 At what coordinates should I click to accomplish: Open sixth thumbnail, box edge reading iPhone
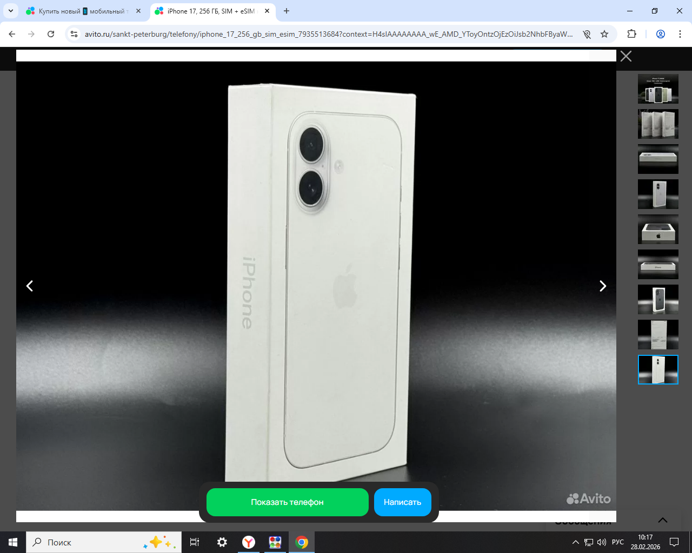coord(658,264)
